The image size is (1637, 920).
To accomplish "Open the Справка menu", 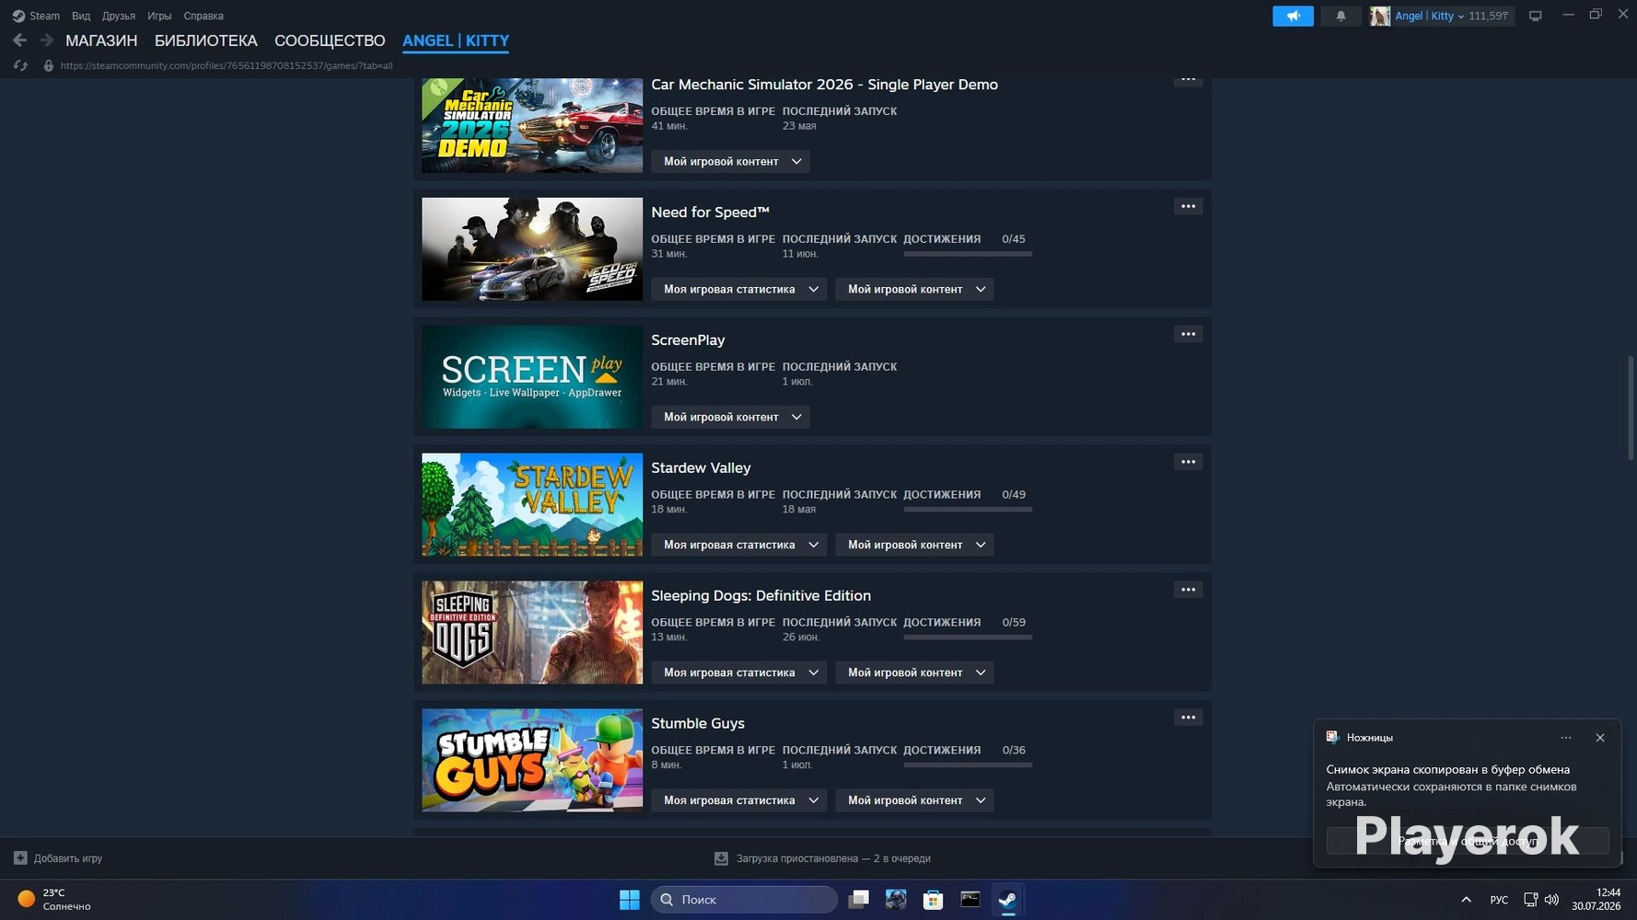I will click(x=203, y=16).
